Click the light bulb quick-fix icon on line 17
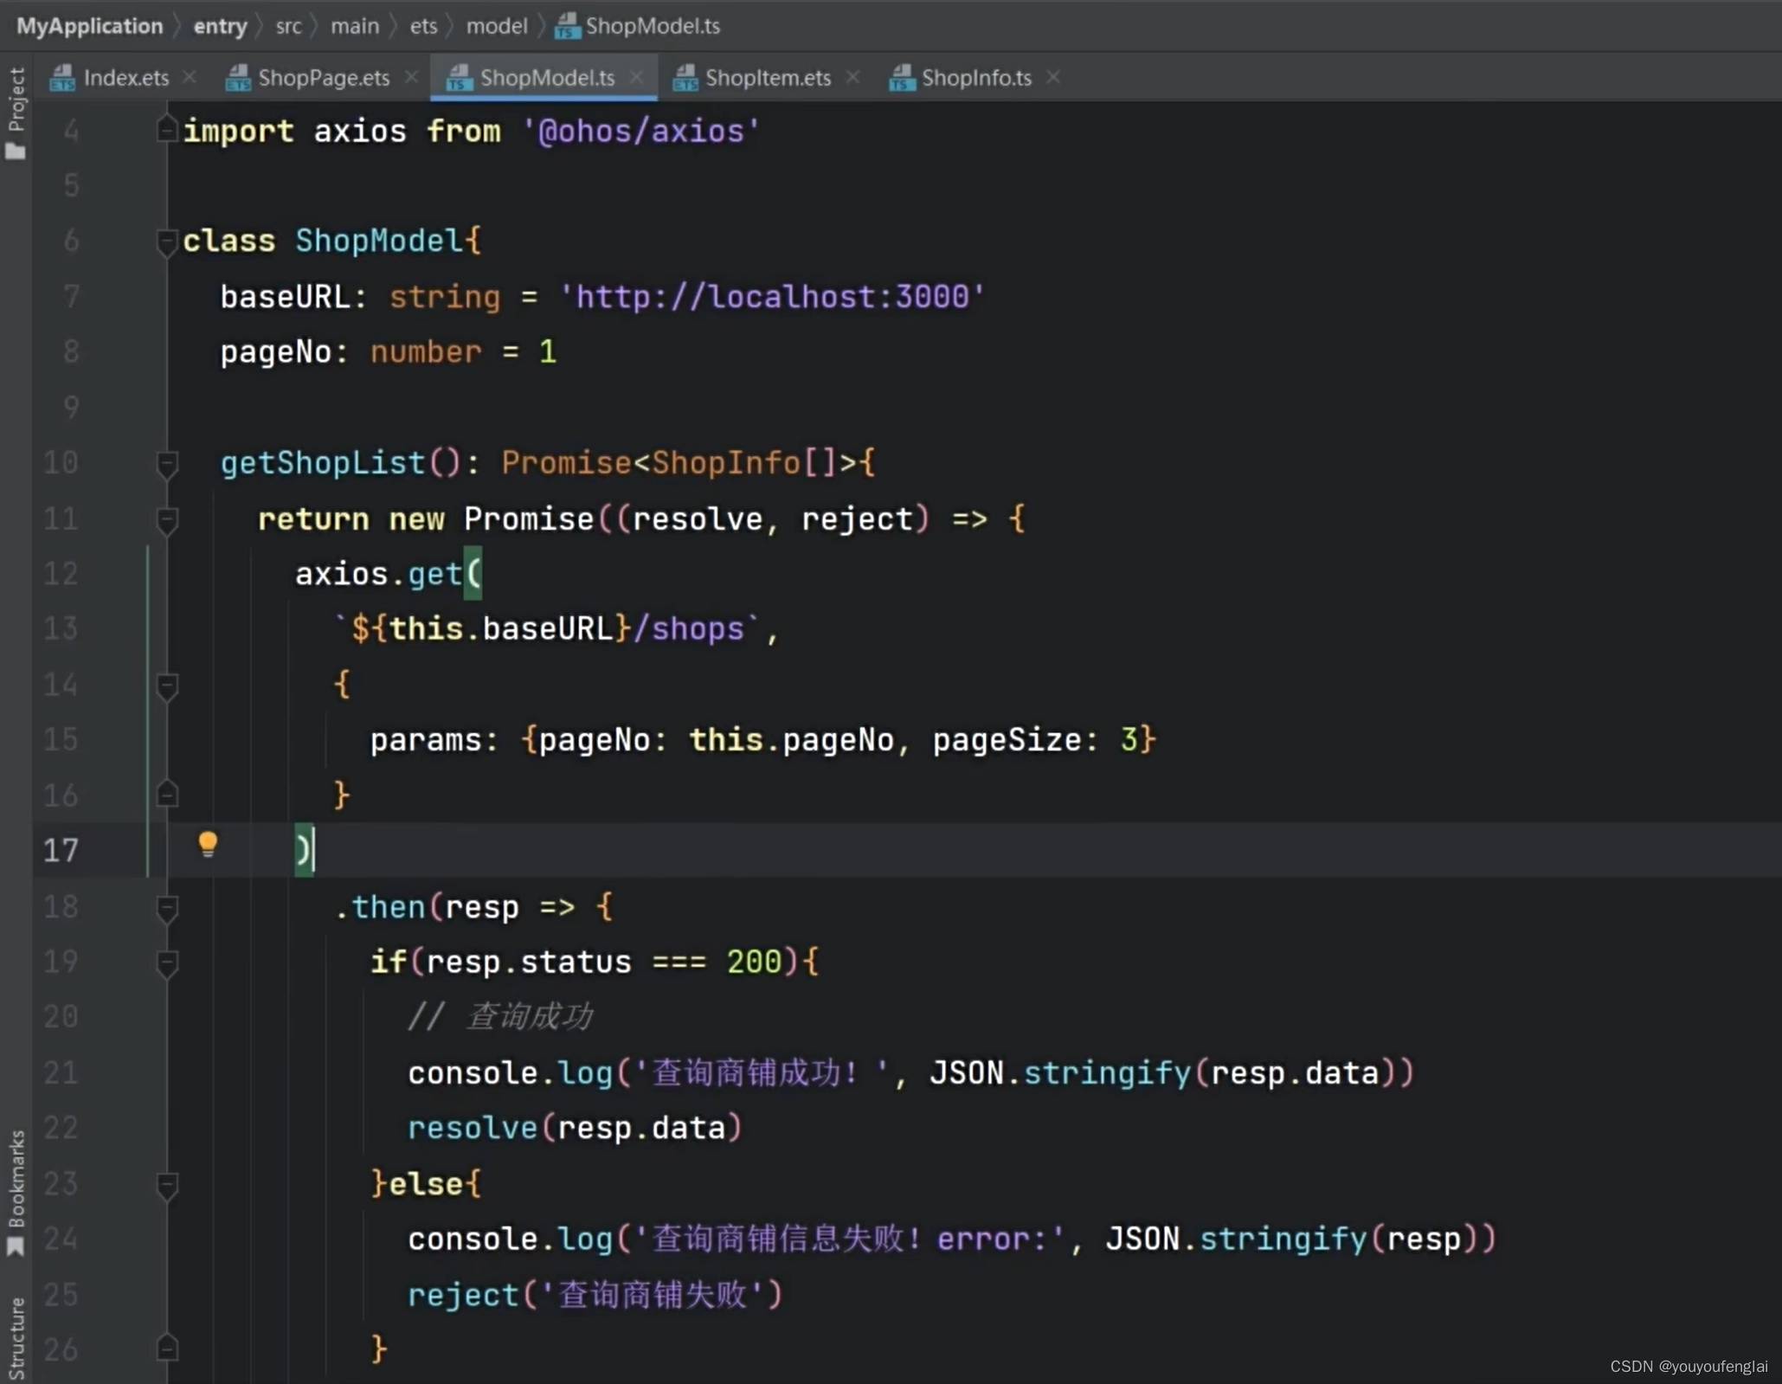This screenshot has height=1384, width=1782. (x=208, y=844)
